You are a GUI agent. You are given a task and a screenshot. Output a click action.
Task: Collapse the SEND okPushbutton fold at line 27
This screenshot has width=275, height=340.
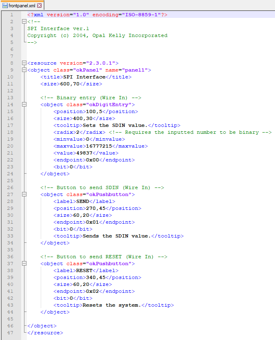coord(24,194)
